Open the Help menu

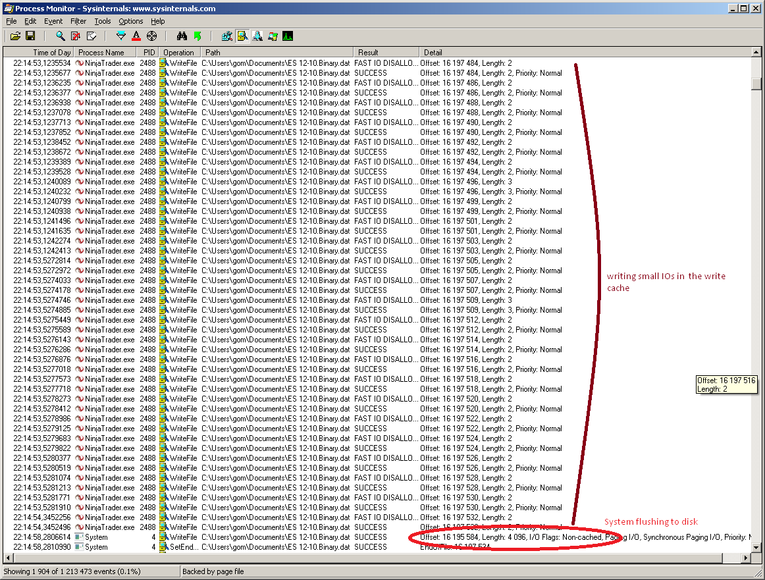pos(157,22)
